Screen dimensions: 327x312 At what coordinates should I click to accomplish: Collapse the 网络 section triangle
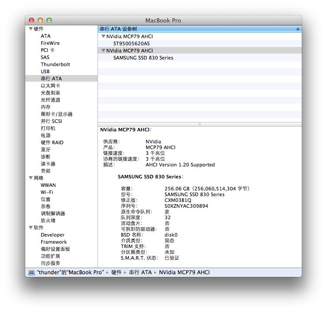coord(31,178)
